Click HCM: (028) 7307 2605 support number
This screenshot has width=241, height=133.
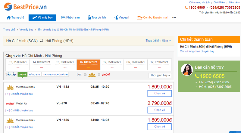pos(215,87)
